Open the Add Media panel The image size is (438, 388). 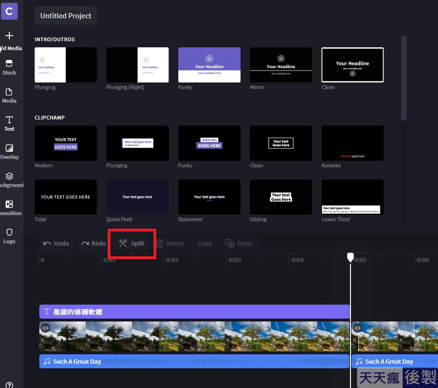tap(10, 41)
